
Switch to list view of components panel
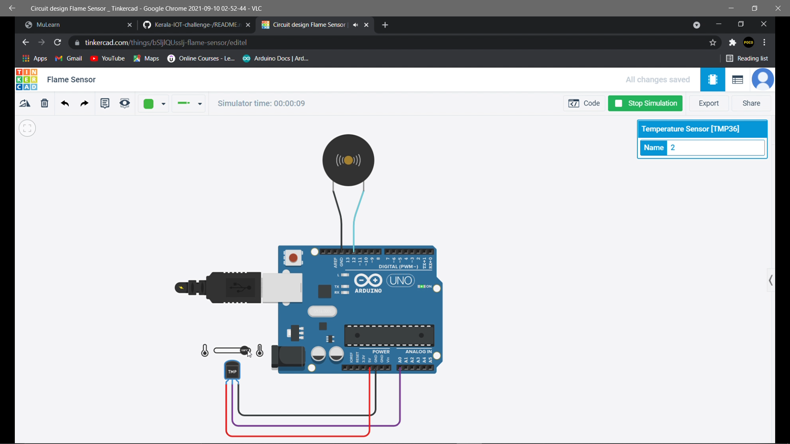pyautogui.click(x=737, y=79)
